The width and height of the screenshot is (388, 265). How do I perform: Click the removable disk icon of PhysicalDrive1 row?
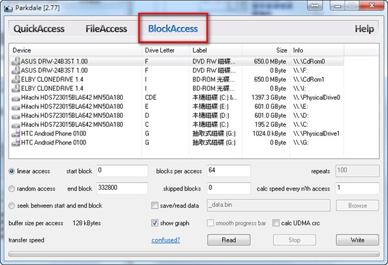pos(16,133)
